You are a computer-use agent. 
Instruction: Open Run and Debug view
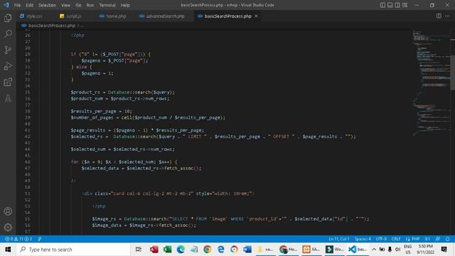(8, 66)
